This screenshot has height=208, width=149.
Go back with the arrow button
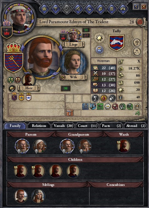point(136,6)
